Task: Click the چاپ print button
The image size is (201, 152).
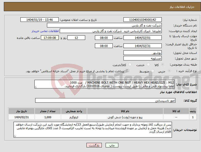Action: click(112, 145)
